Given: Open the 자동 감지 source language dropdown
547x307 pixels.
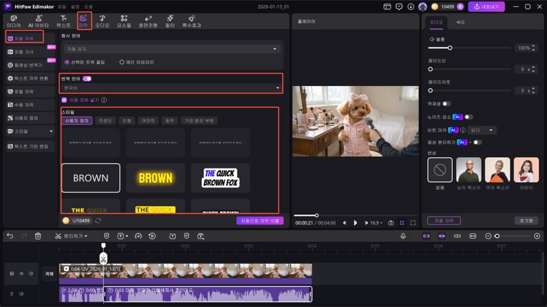Looking at the screenshot, I should (172, 49).
